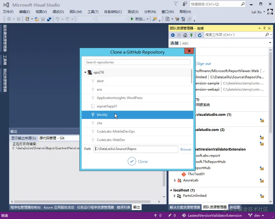Click the Team Explorer back arrow

point(173,35)
